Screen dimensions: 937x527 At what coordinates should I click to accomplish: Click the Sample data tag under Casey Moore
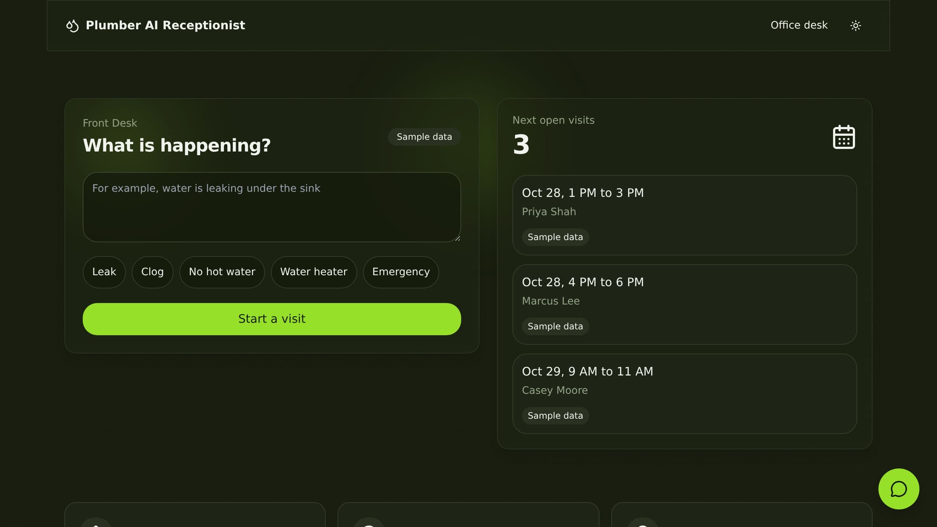click(x=555, y=416)
